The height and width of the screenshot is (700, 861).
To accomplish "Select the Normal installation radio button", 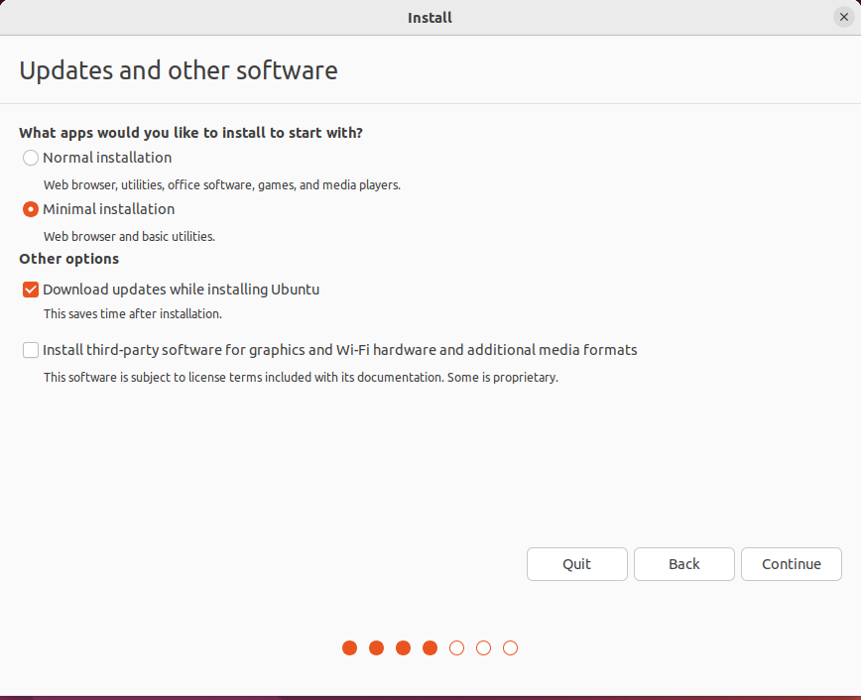I will point(30,158).
